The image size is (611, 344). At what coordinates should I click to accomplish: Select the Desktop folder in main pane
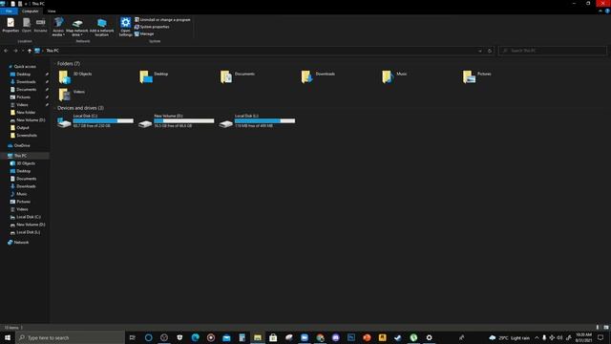click(154, 76)
